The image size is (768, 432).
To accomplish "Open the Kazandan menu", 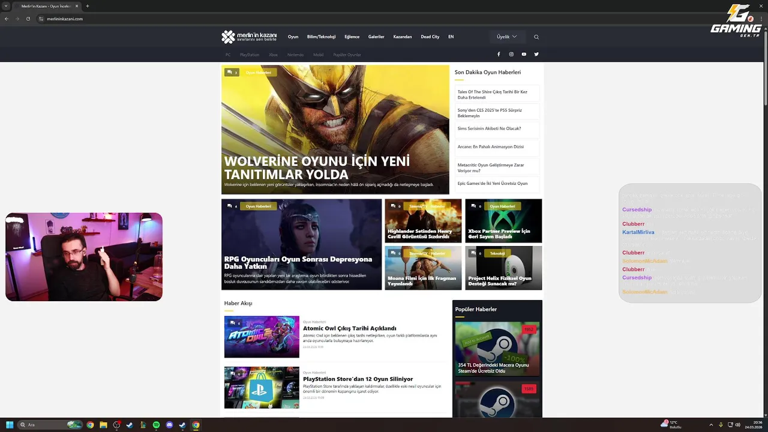I will (x=403, y=37).
